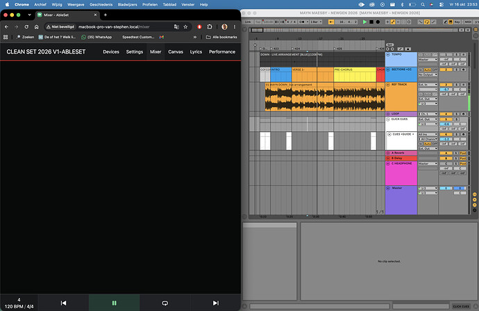The image size is (479, 311).
Task: Unfold the LOOP track
Action: pos(388,114)
